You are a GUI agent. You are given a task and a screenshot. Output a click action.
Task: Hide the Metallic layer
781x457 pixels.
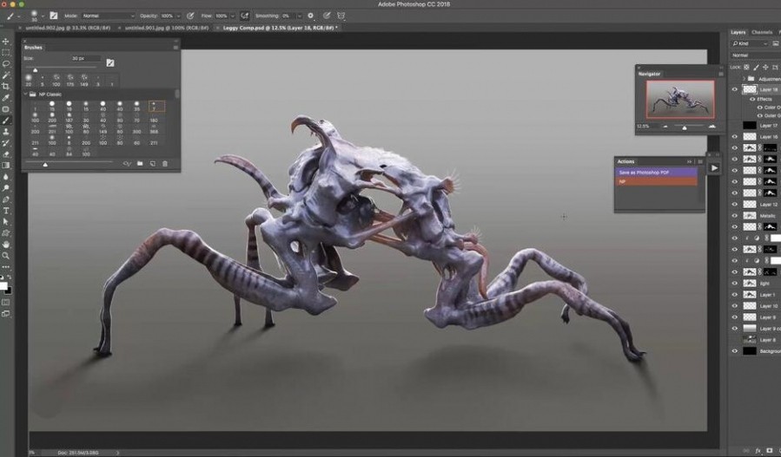point(735,216)
